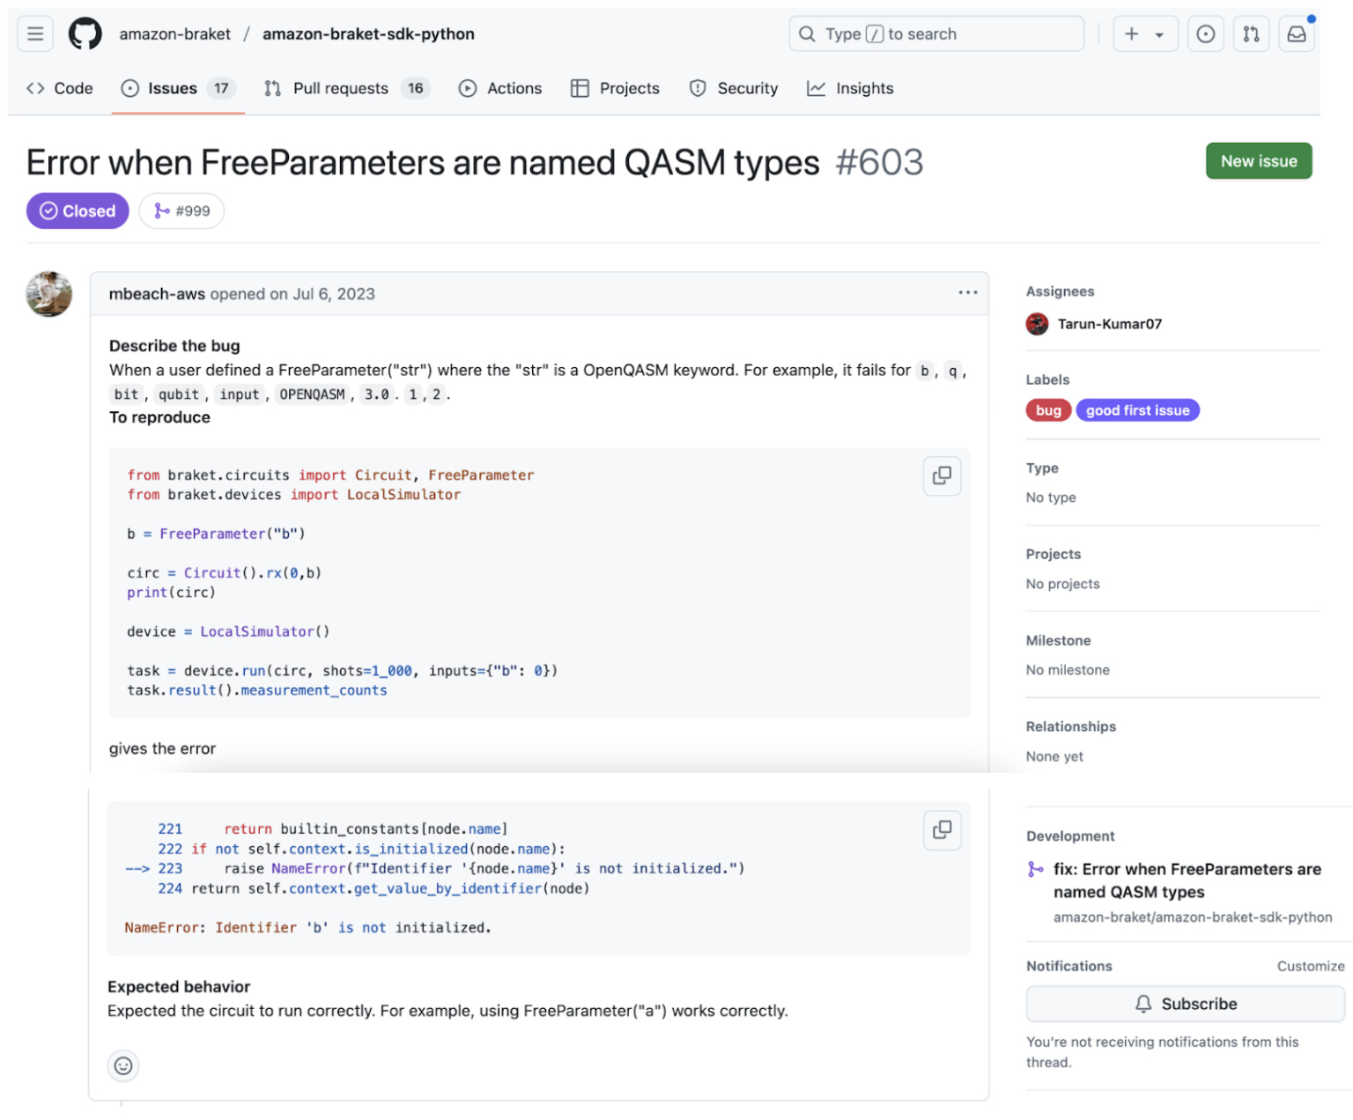Select the good first issue label
Screen dimensions: 1353x1120
point(1137,409)
